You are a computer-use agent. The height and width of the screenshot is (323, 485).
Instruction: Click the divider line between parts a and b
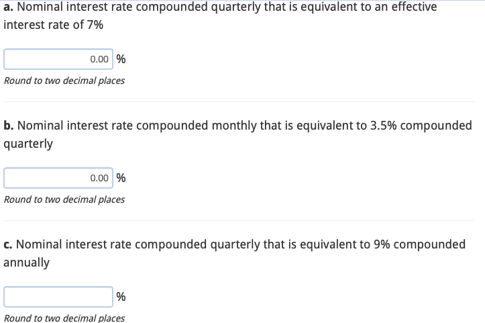239,101
